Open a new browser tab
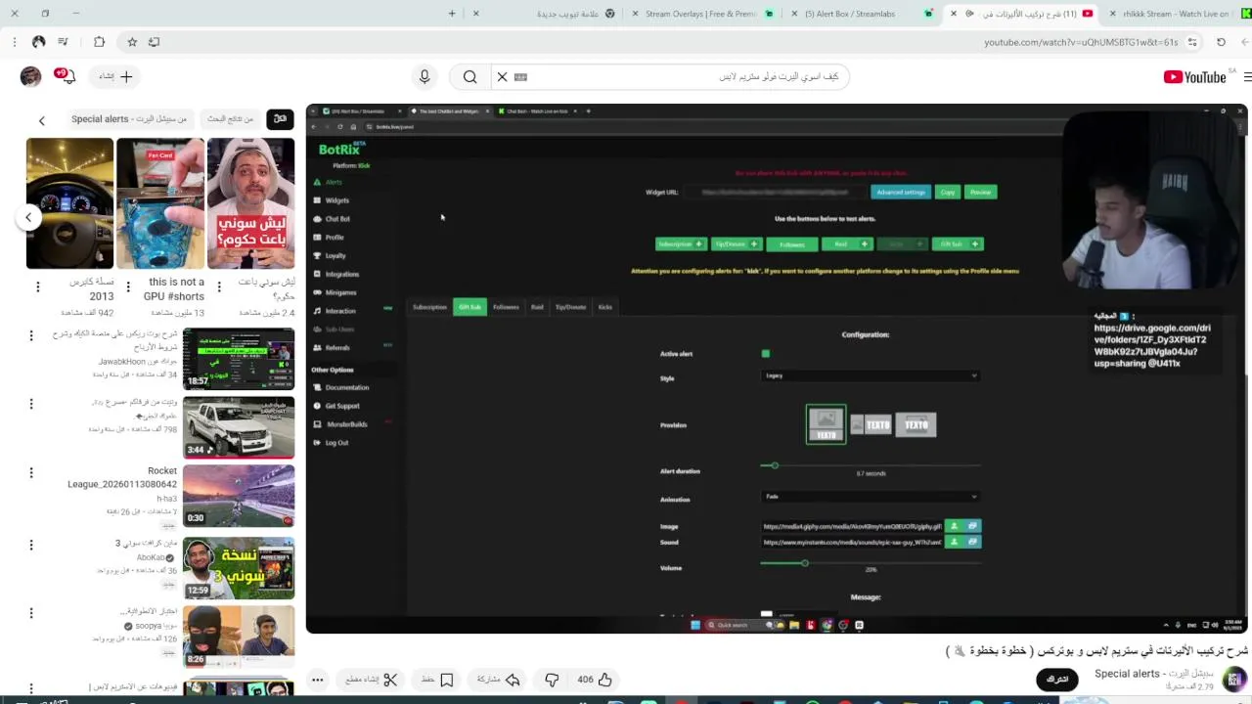The image size is (1252, 704). coord(452,14)
